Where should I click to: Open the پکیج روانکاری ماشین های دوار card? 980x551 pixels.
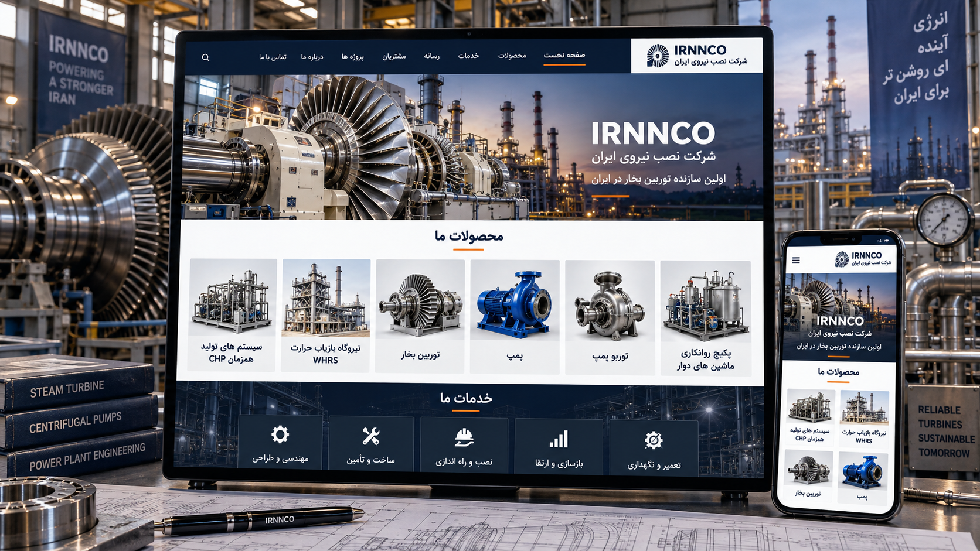(x=706, y=318)
